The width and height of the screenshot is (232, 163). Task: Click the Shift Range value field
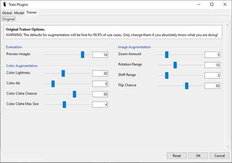(212, 75)
